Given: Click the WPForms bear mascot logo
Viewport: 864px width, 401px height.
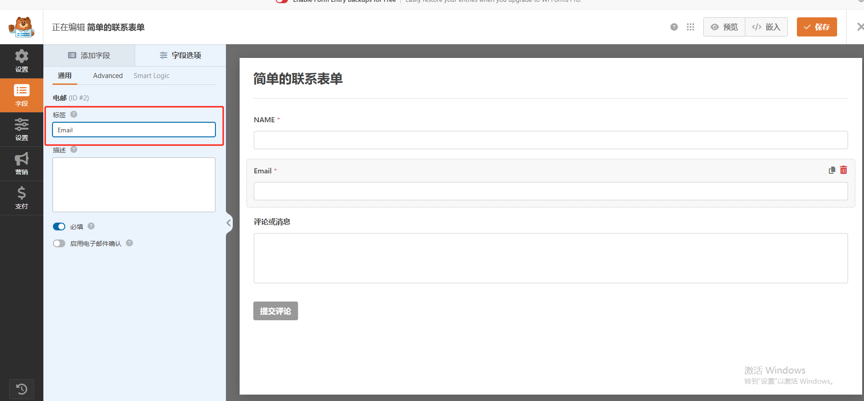Looking at the screenshot, I should click(x=21, y=27).
